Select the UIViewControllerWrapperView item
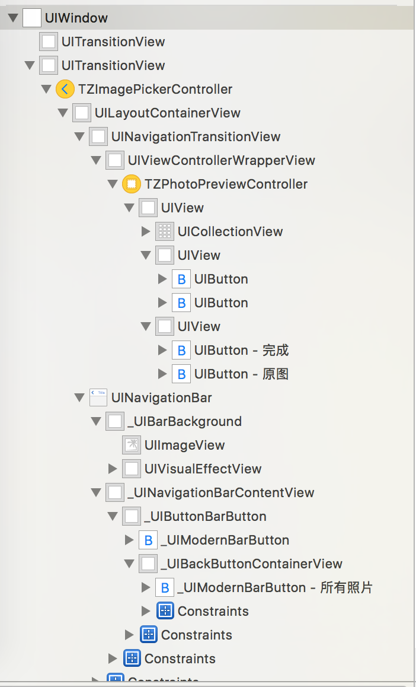This screenshot has height=687, width=416. coord(221,161)
